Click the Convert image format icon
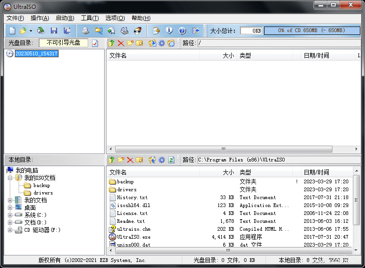365x268 pixels. (x=99, y=31)
